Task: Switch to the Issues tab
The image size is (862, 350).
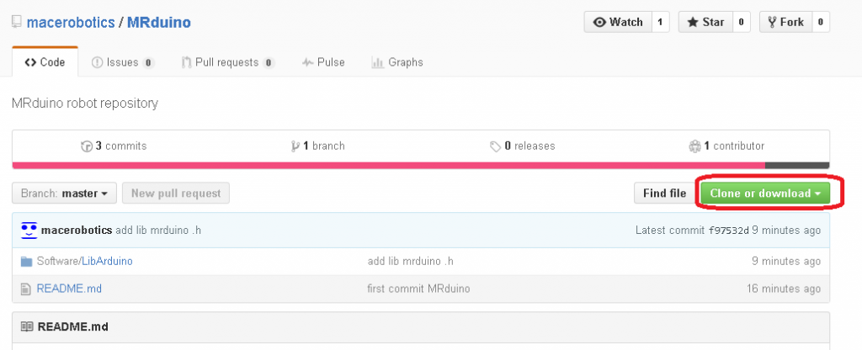Action: [122, 62]
